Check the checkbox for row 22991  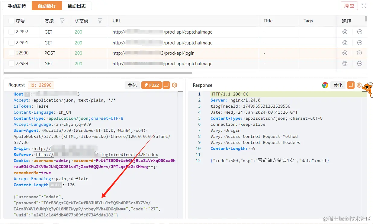pyautogui.click(x=11, y=43)
